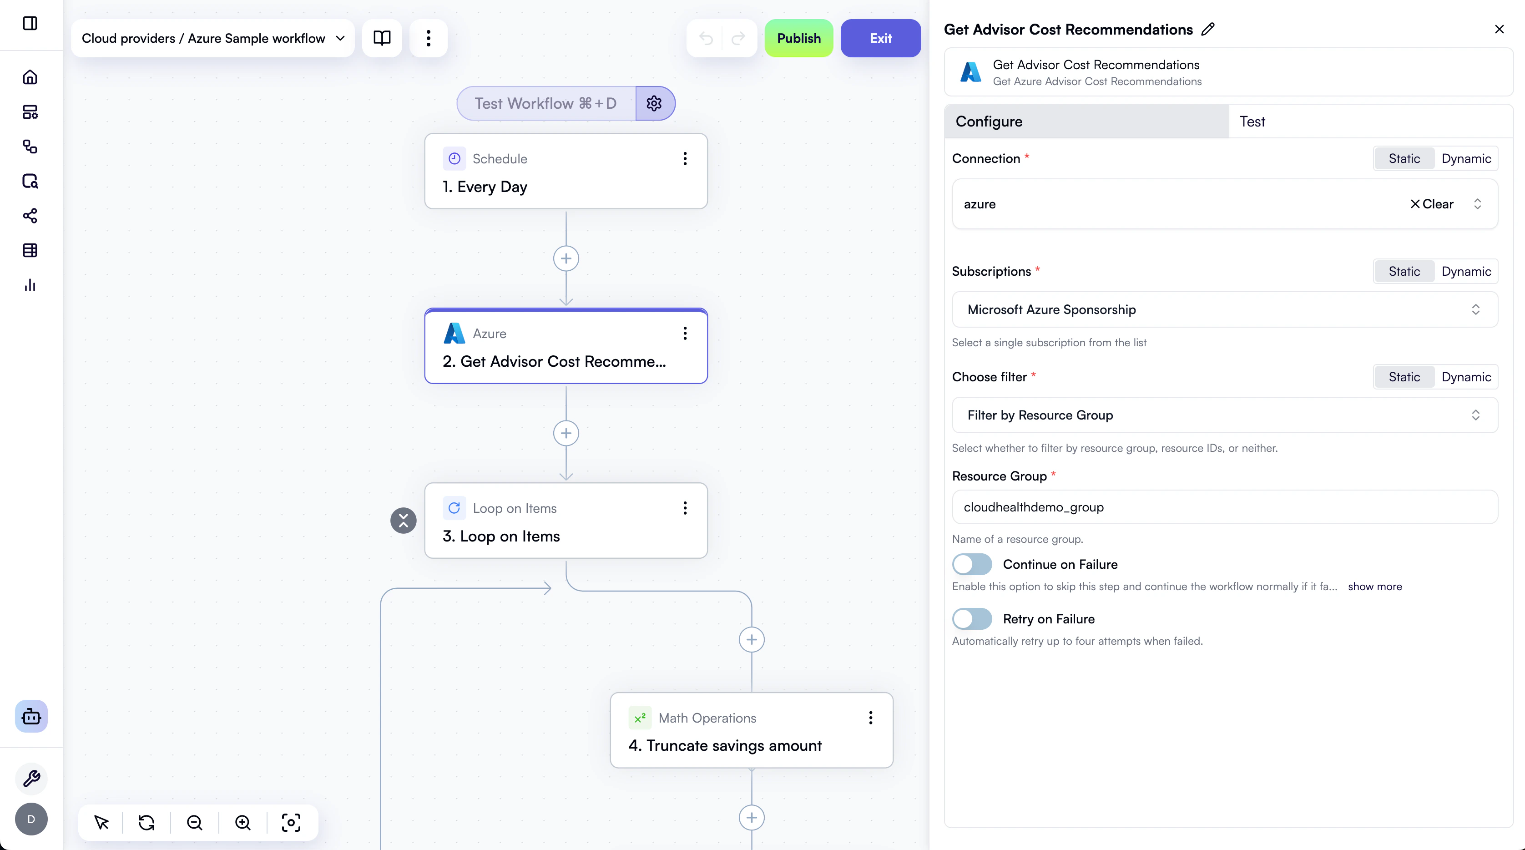Switch Connection to Dynamic mode
Image resolution: width=1525 pixels, height=850 pixels.
pos(1467,158)
